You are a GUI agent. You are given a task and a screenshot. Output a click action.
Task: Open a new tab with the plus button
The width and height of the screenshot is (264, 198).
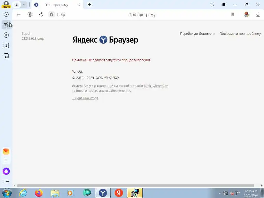89,5
